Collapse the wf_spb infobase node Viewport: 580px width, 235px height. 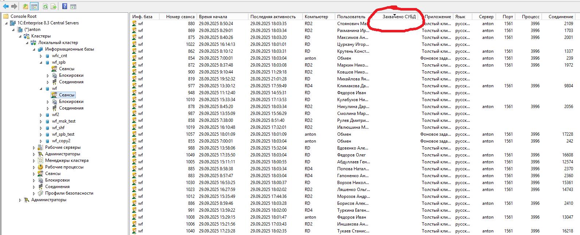coord(41,63)
